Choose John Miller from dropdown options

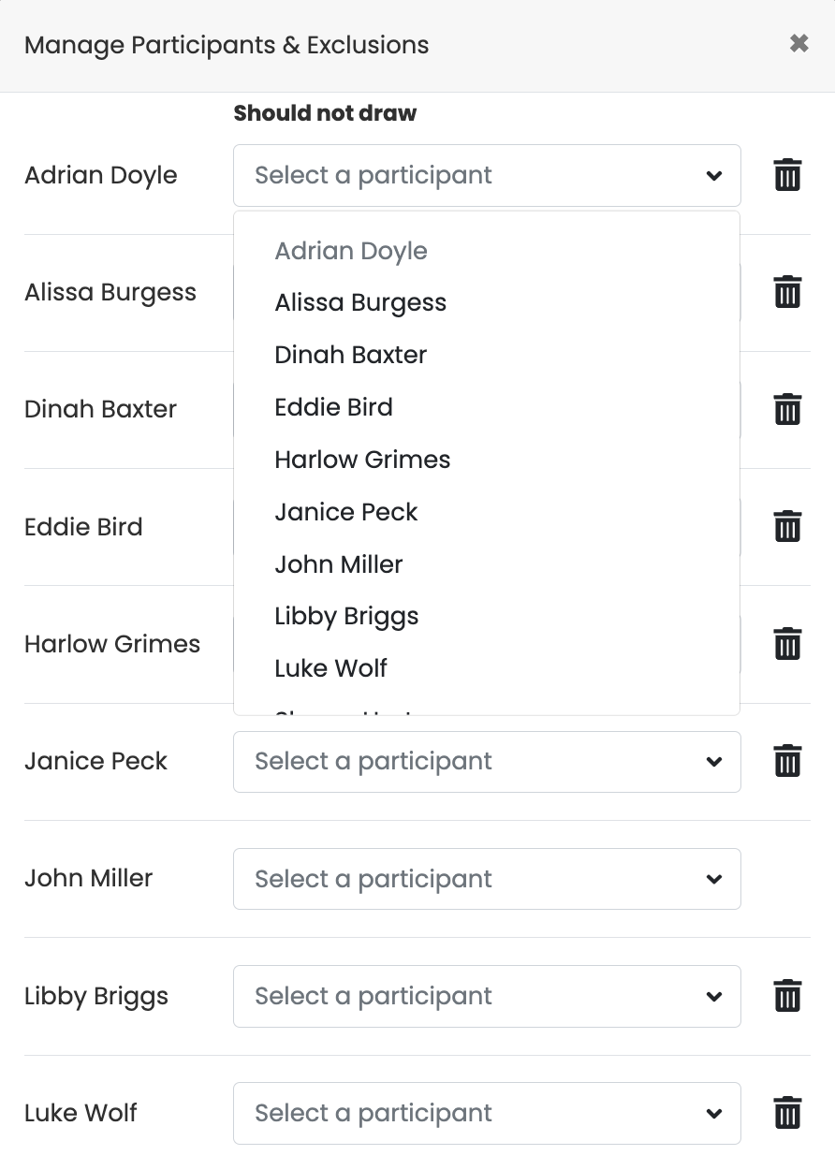click(338, 564)
